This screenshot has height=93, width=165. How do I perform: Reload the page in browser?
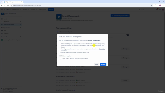click(x=8, y=5)
